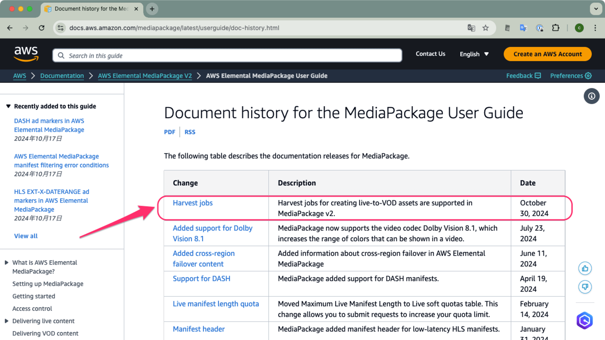Click the Search in this guide field

pyautogui.click(x=227, y=55)
